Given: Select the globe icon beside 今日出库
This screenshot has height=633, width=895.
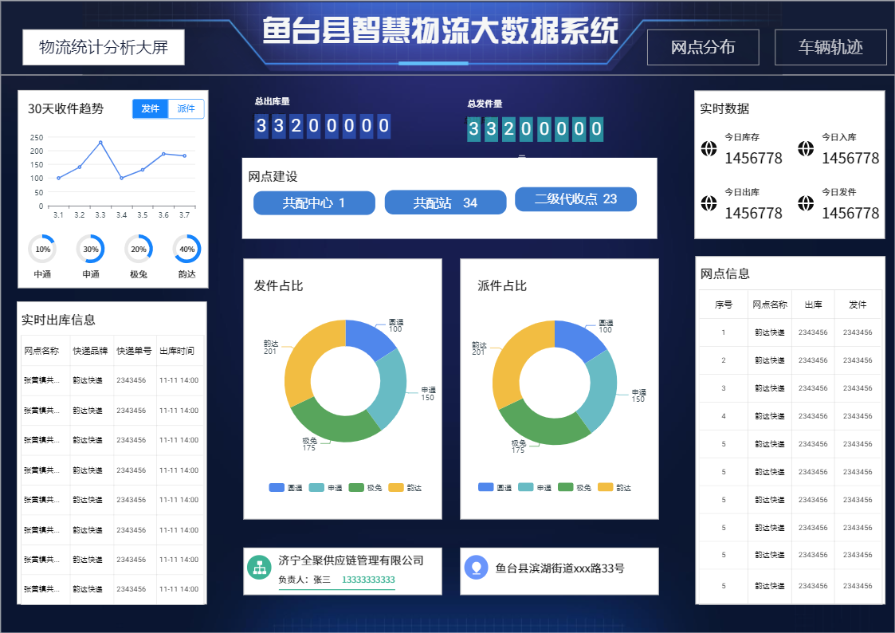Looking at the screenshot, I should coord(709,203).
